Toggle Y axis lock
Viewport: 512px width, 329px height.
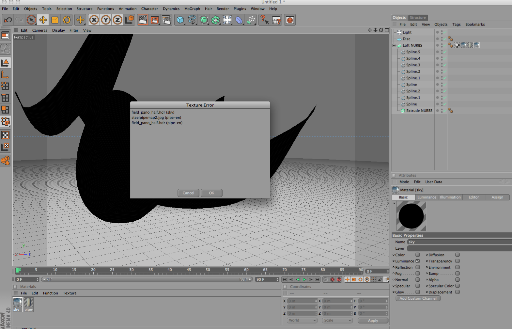coord(106,20)
